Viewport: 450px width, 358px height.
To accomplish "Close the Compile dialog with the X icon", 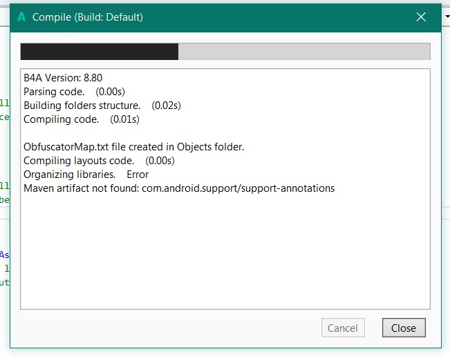I will pos(421,17).
